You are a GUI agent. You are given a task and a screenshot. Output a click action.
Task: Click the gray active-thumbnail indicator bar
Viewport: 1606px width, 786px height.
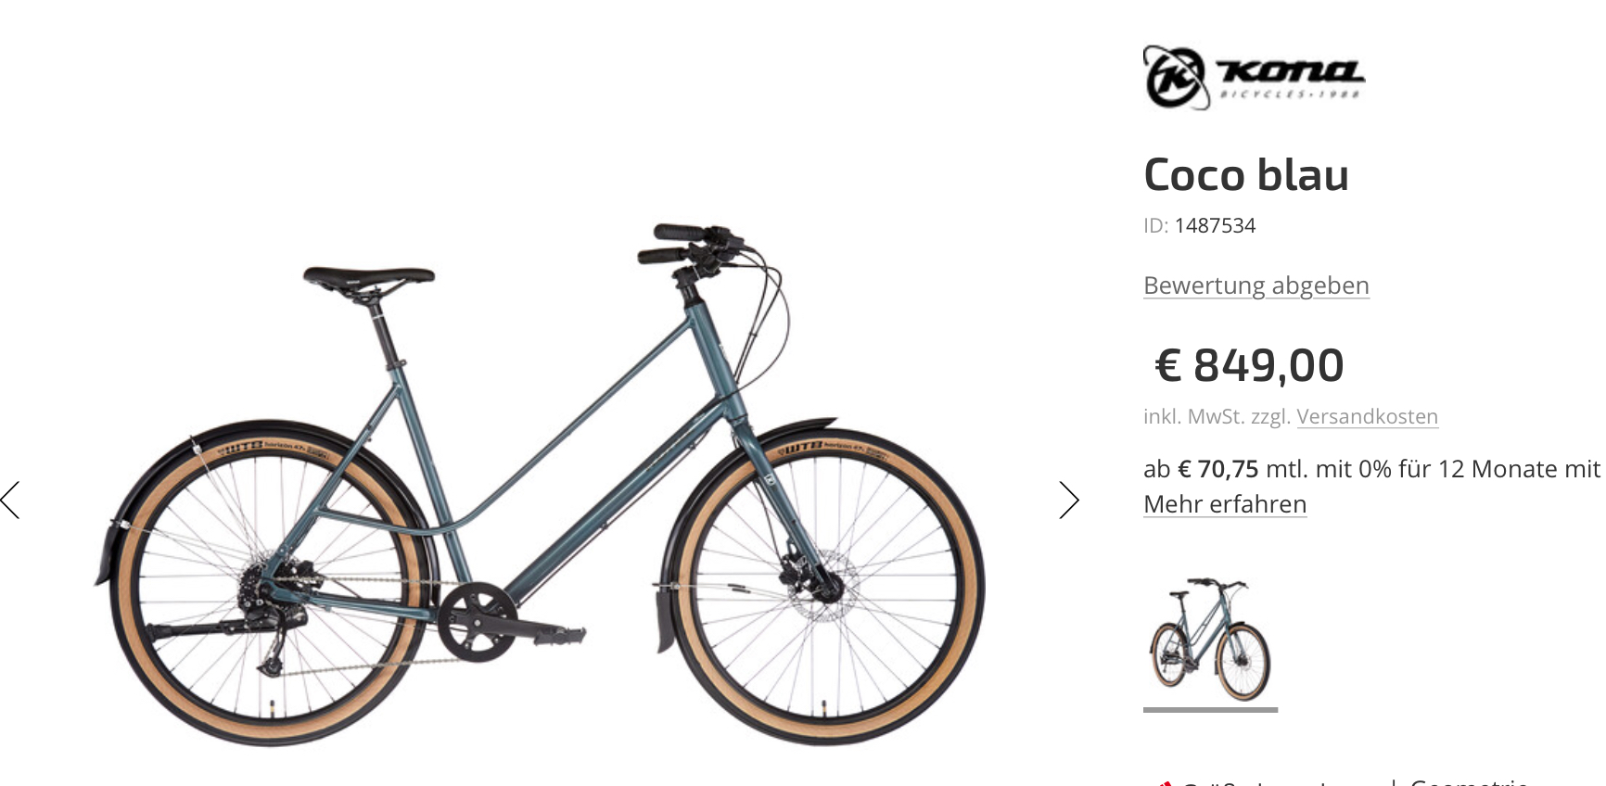[1210, 710]
